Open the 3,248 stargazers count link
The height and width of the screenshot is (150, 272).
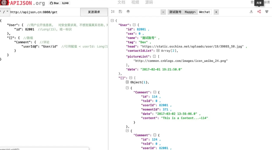tap(65, 3)
